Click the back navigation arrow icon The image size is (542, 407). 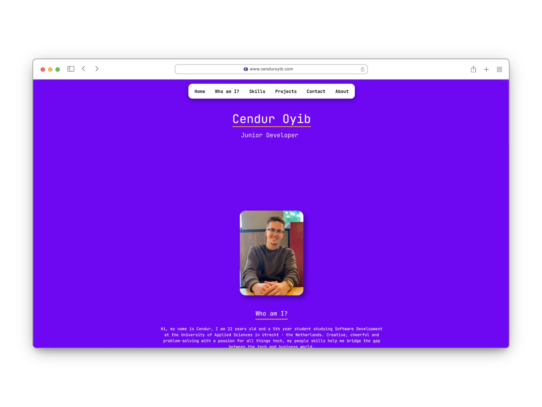click(x=84, y=69)
